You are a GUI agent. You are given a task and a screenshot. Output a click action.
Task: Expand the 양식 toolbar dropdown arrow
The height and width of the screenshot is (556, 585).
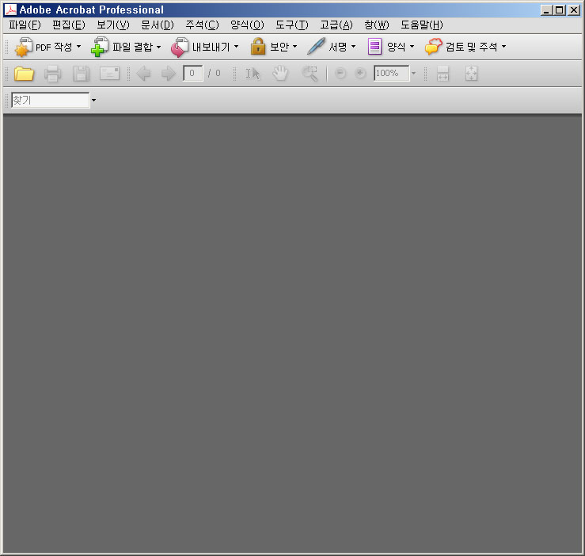(x=412, y=47)
